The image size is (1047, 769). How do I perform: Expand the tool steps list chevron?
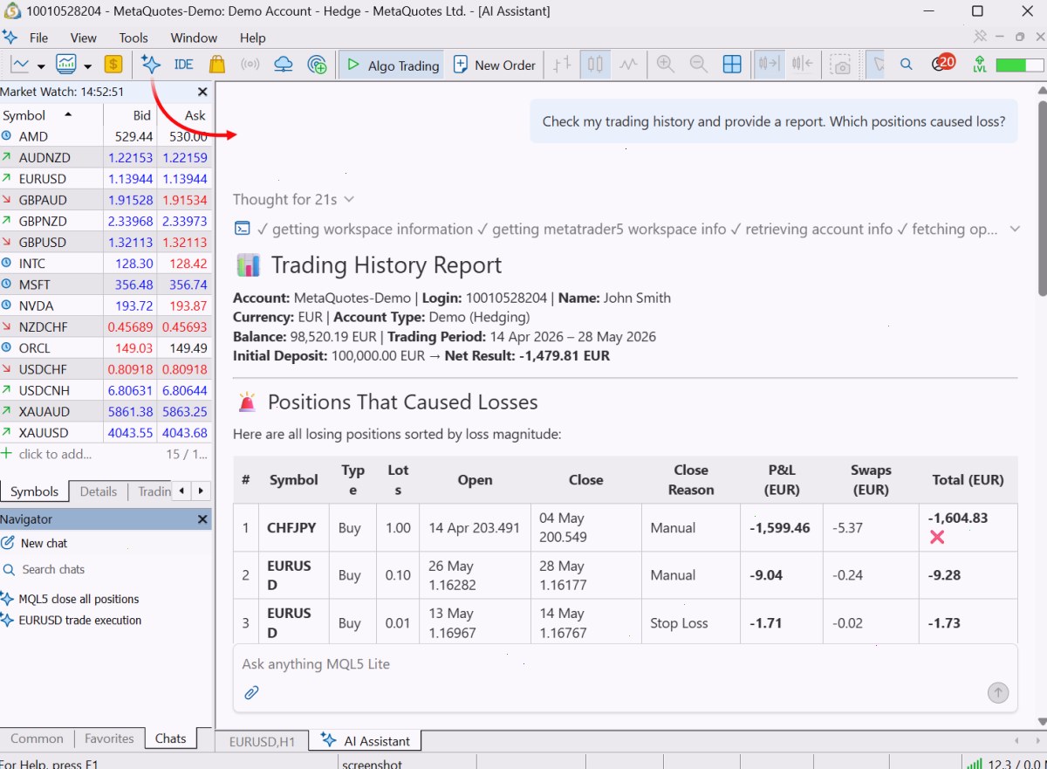pos(1015,229)
